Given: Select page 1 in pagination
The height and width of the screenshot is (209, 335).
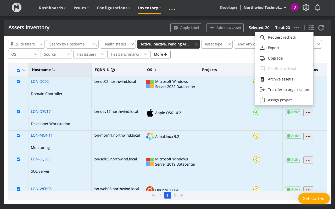Looking at the screenshot, I should (x=167, y=195).
